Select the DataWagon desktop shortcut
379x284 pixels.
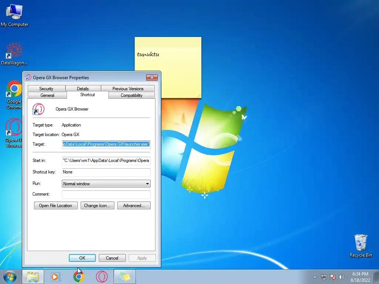point(14,54)
